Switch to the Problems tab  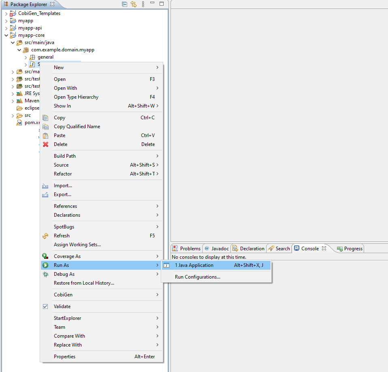click(x=187, y=249)
